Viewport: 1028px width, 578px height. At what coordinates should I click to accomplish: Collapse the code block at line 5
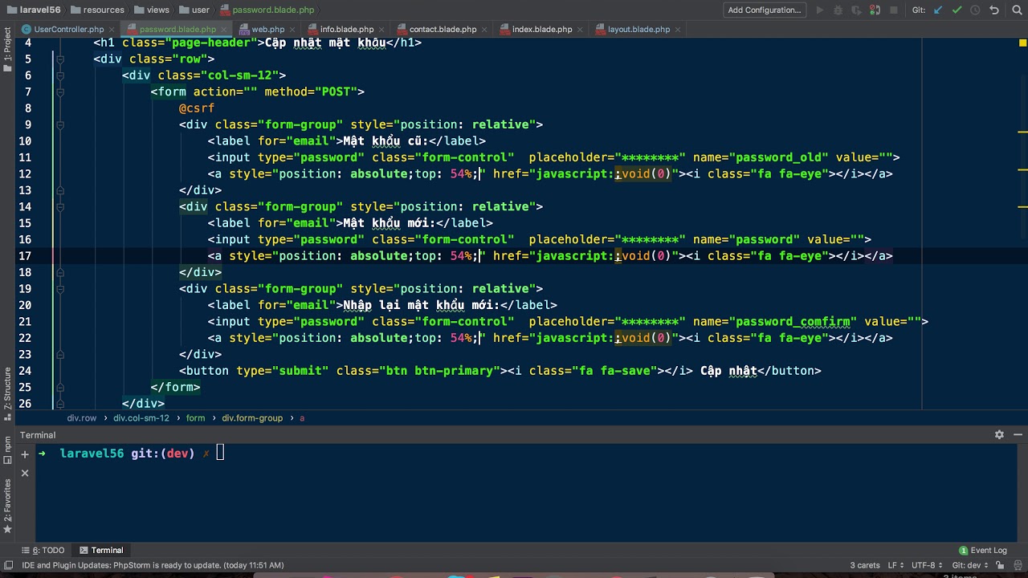pos(59,59)
